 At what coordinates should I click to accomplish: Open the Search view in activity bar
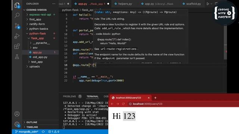[x=17, y=15]
